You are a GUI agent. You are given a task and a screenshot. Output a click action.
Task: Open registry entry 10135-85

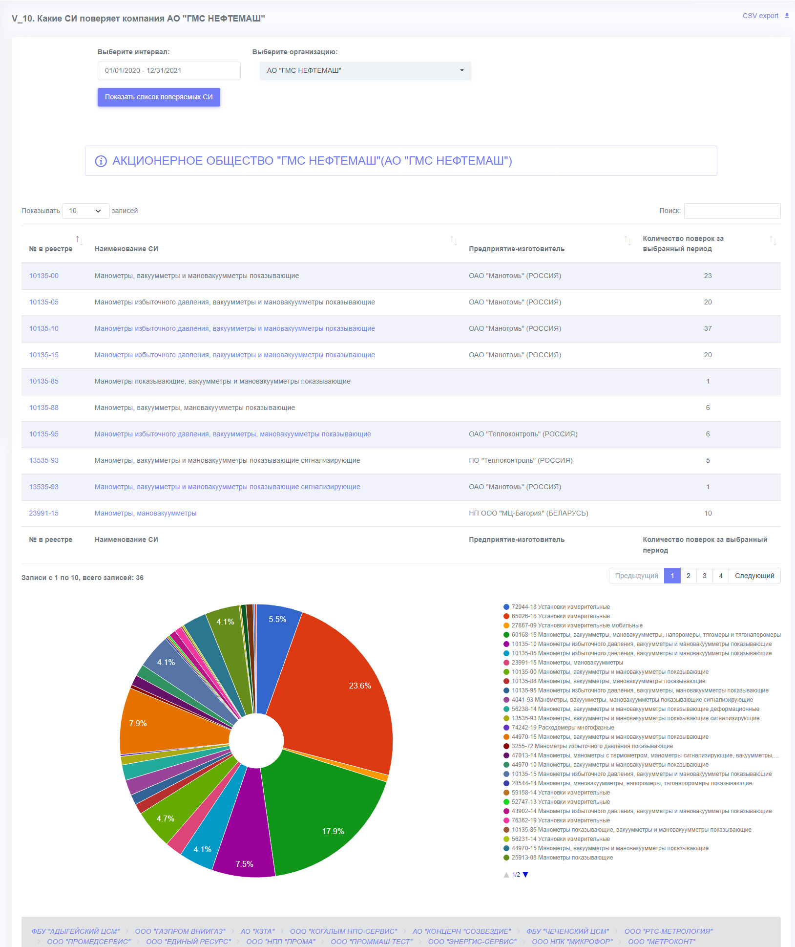click(x=44, y=382)
